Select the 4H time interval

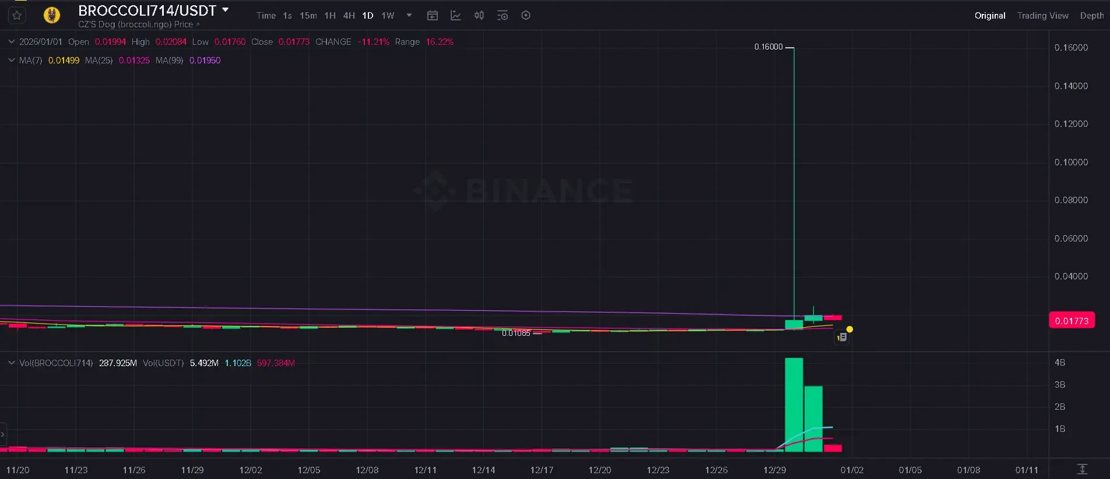click(349, 16)
